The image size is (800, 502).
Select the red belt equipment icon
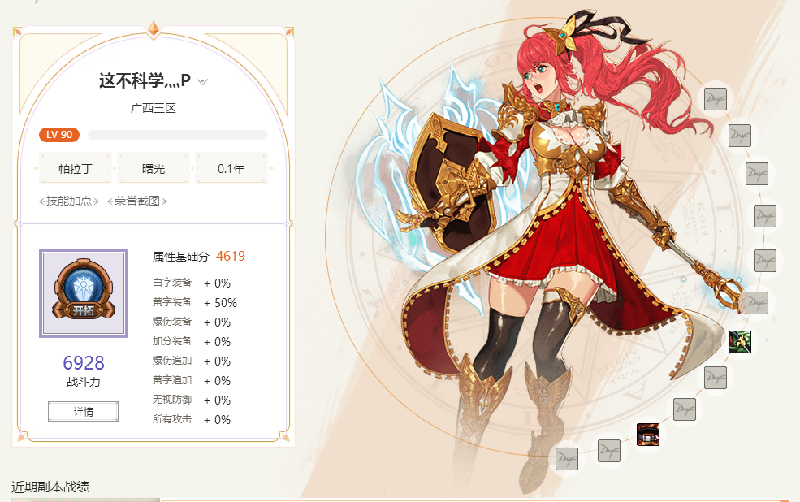(648, 434)
